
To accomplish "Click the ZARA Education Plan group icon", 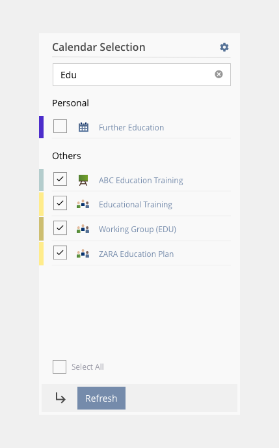I will pos(83,254).
